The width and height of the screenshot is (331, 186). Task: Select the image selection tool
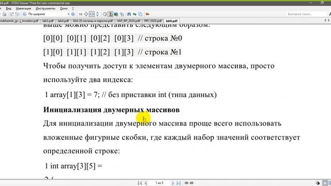click(116, 14)
